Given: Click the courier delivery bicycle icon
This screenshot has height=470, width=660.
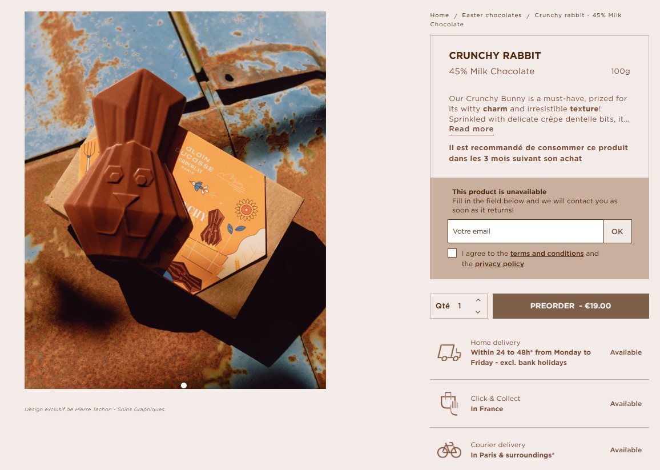Looking at the screenshot, I should (449, 450).
